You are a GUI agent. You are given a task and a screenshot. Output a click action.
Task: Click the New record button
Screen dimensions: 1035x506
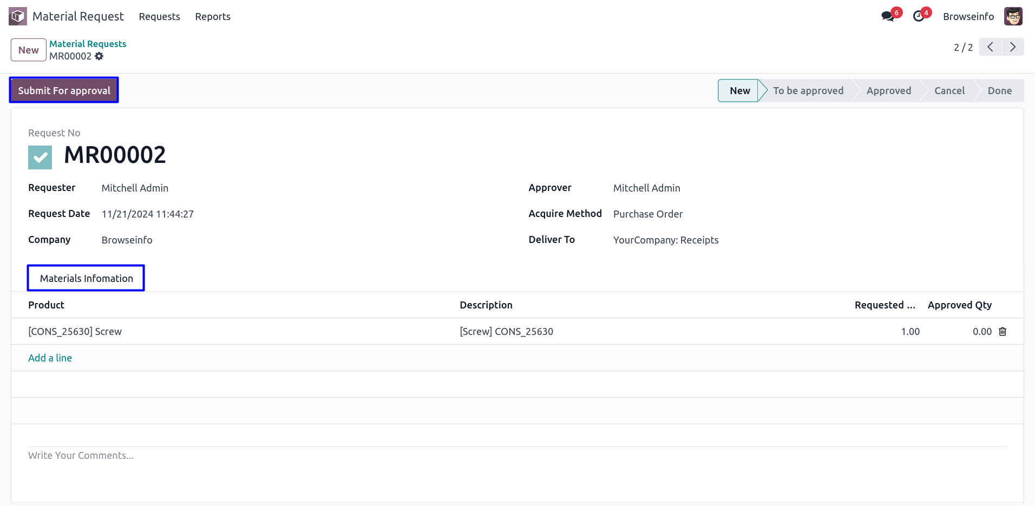[29, 50]
